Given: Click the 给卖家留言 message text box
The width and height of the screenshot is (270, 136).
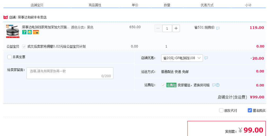Looking at the screenshot, I should (70, 73).
